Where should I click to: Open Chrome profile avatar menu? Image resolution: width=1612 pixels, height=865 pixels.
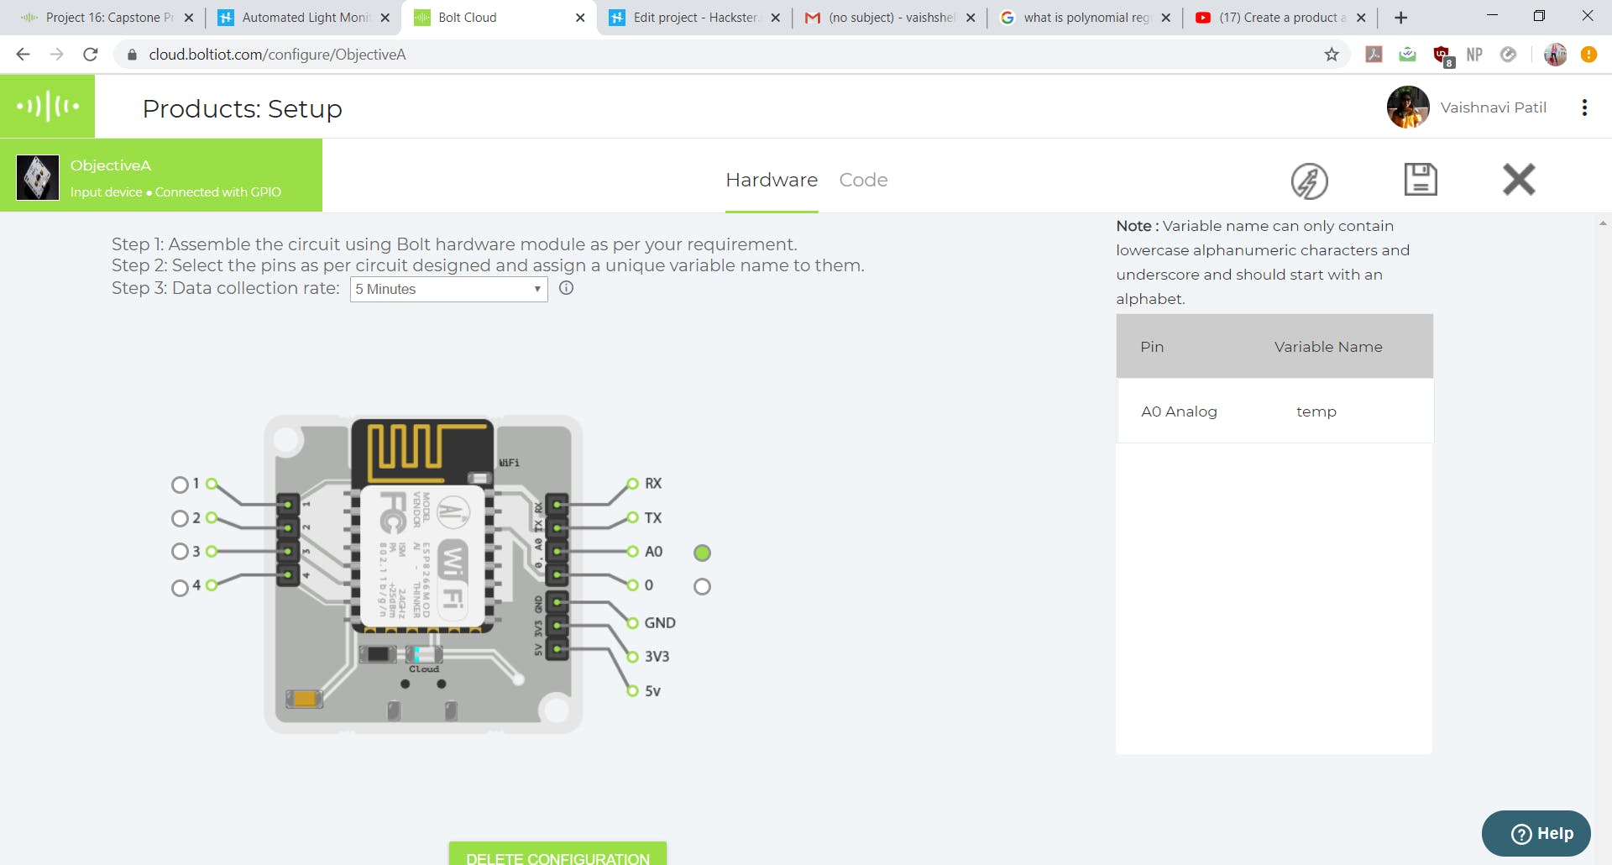point(1555,55)
